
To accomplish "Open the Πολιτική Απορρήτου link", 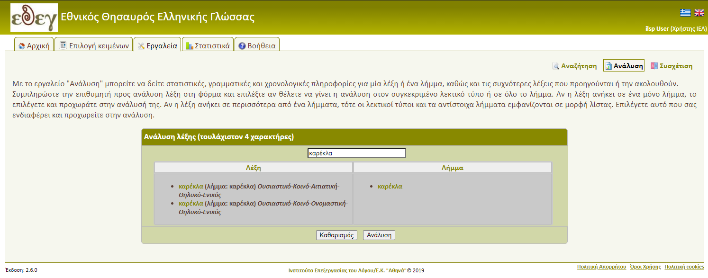I will coord(601,267).
